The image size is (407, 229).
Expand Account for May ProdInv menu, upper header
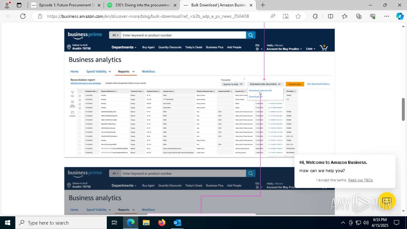coord(285,49)
